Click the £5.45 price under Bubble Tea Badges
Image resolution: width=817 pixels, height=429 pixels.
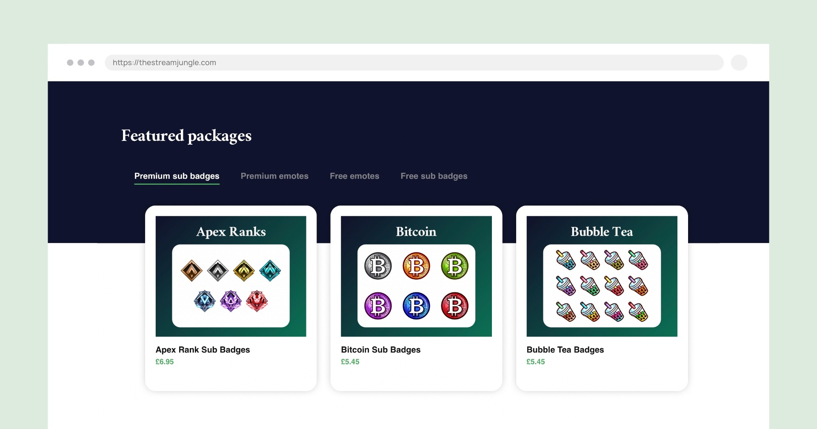536,362
